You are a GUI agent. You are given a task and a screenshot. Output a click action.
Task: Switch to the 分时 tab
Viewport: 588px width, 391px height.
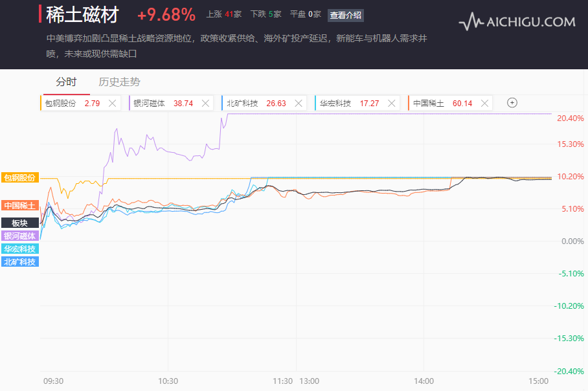(x=66, y=82)
